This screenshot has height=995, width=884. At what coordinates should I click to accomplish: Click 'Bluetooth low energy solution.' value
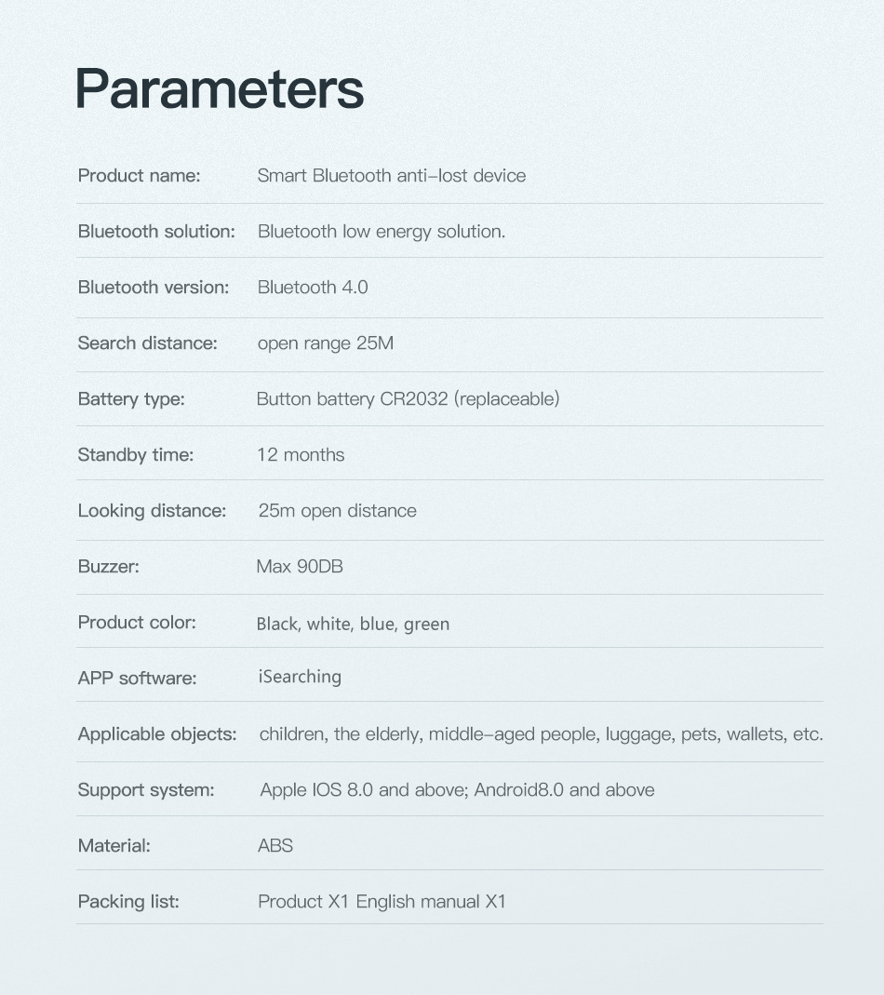(x=382, y=232)
